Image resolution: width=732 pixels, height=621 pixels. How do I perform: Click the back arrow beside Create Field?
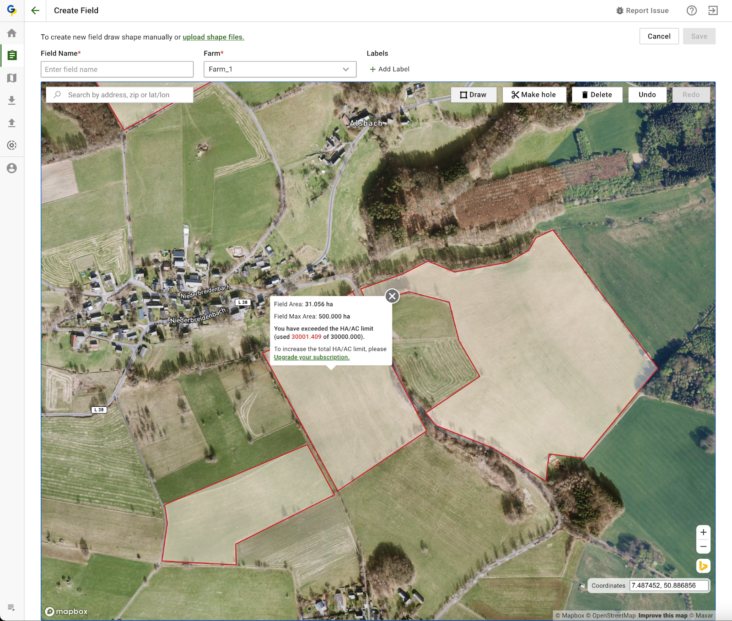tap(35, 11)
